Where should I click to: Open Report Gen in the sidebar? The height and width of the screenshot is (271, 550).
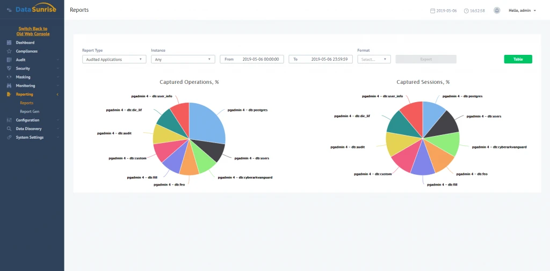tap(30, 111)
